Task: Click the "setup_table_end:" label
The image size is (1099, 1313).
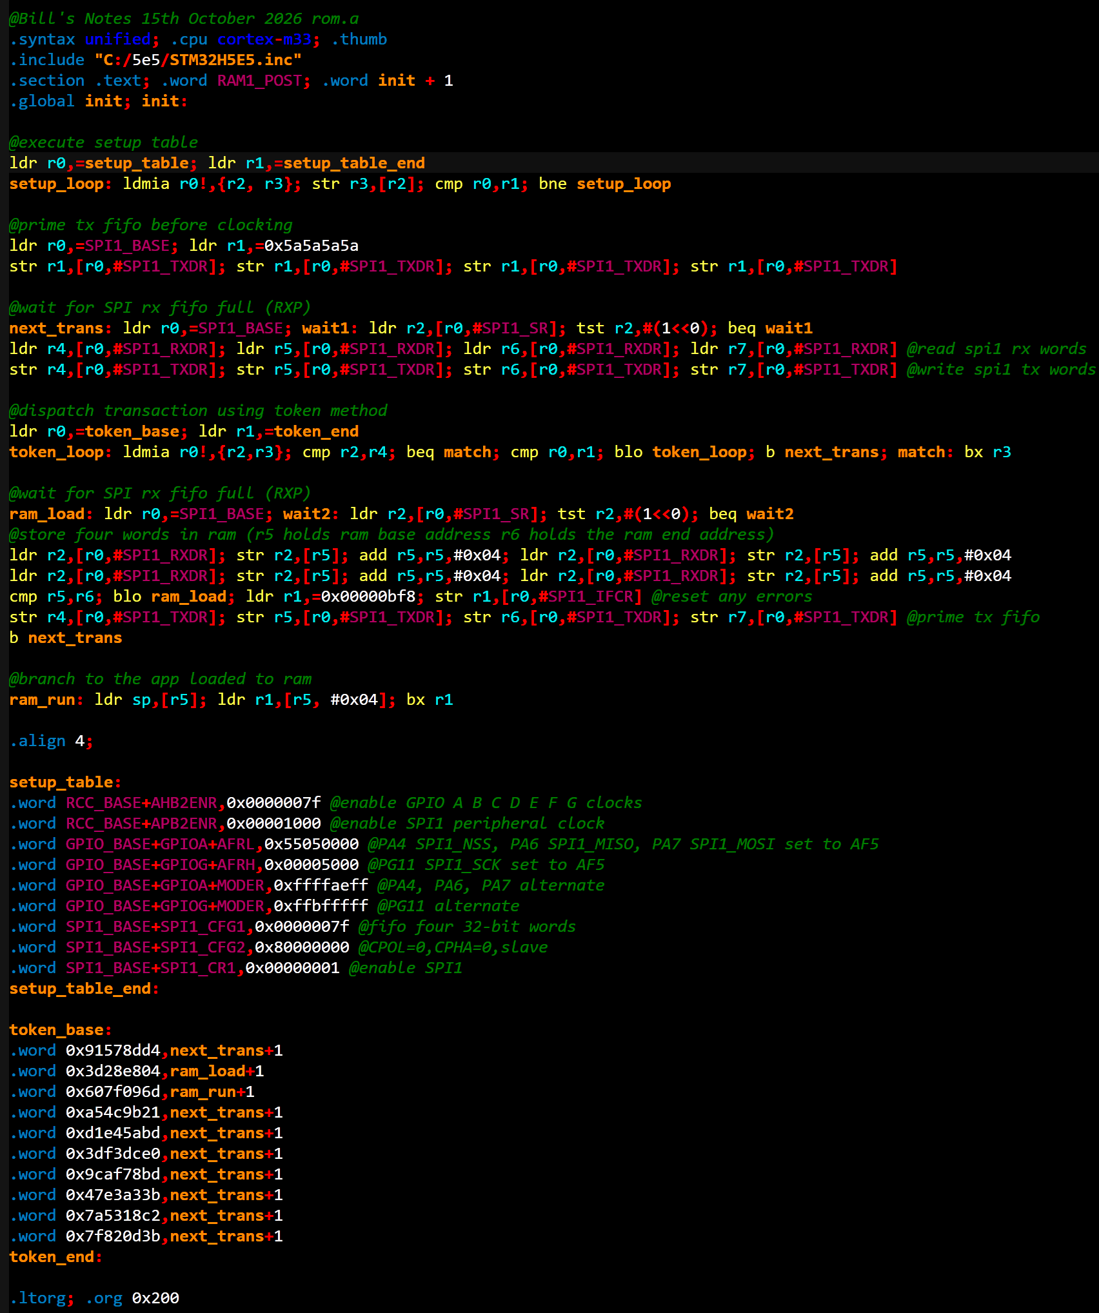Action: coord(84,989)
